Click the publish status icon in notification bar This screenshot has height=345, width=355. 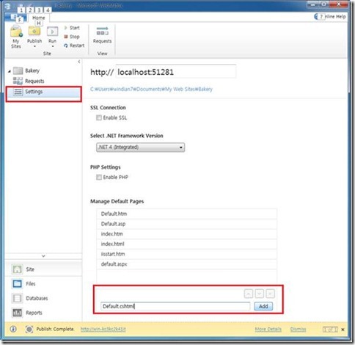(29, 330)
